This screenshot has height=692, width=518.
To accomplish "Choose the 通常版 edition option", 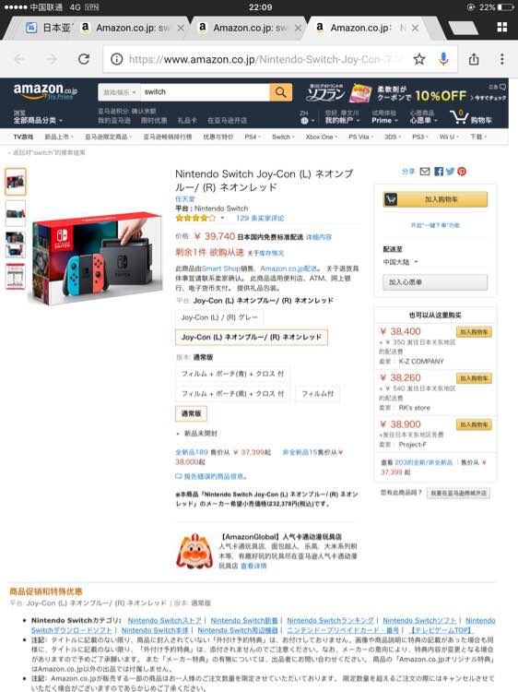I will tap(191, 413).
